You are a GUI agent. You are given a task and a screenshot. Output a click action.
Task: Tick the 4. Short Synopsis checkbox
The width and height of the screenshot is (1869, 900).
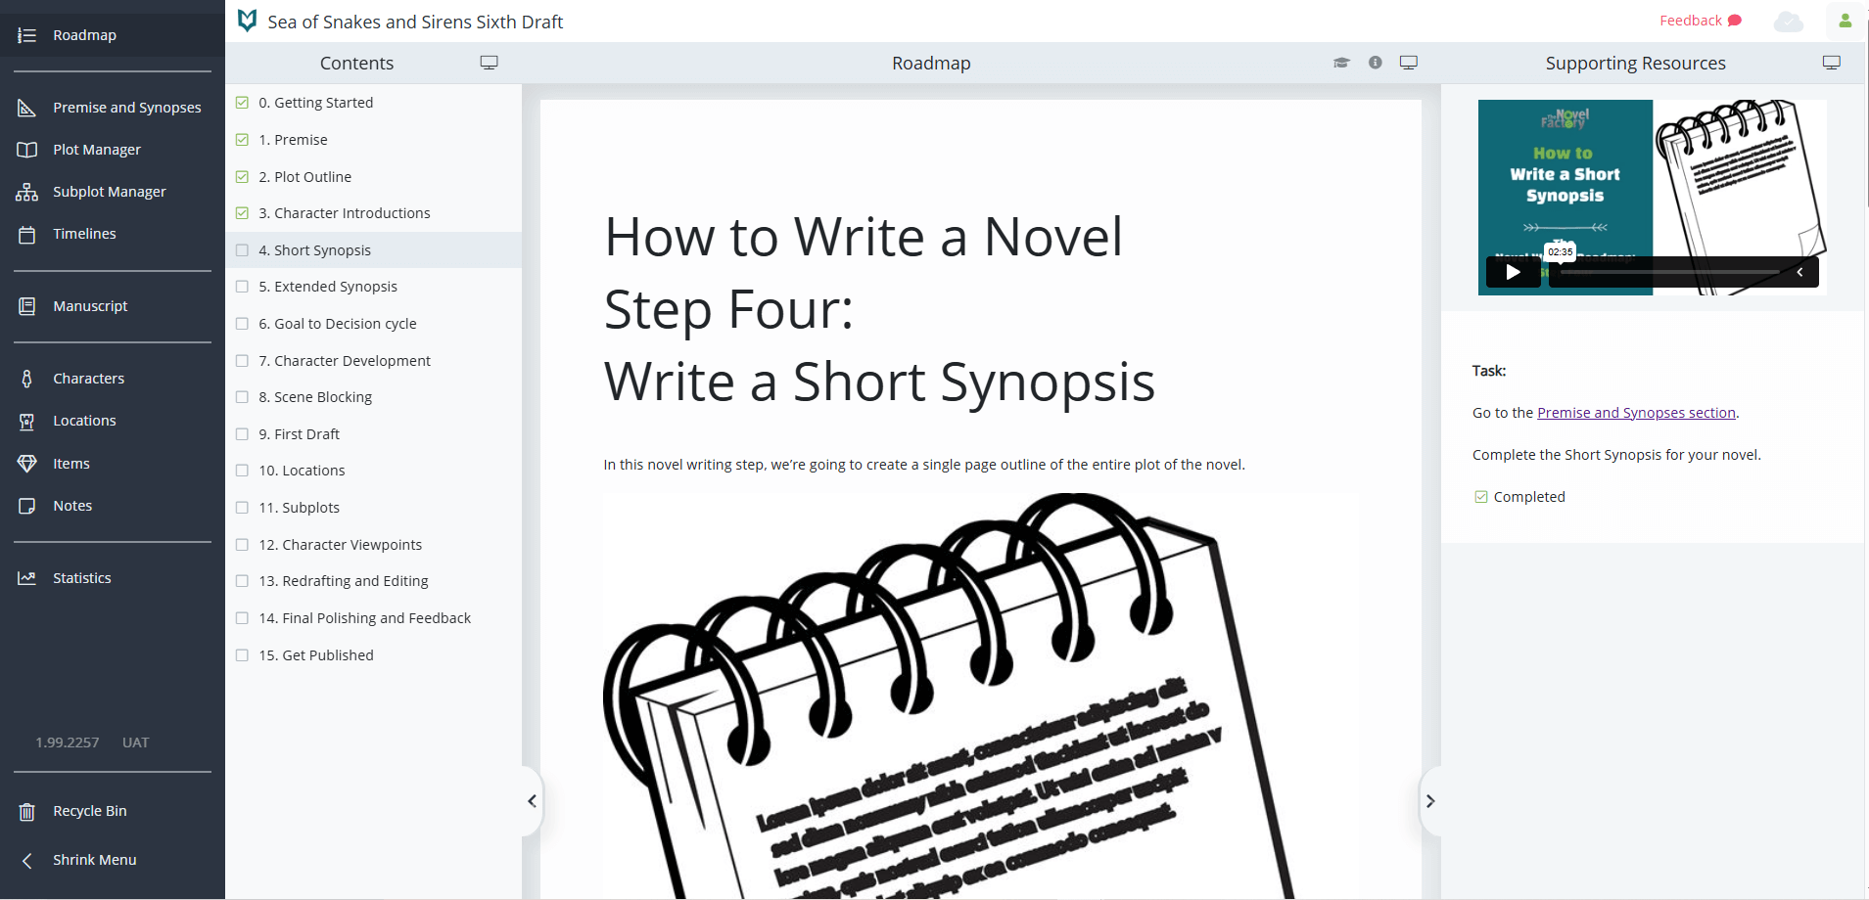[242, 249]
